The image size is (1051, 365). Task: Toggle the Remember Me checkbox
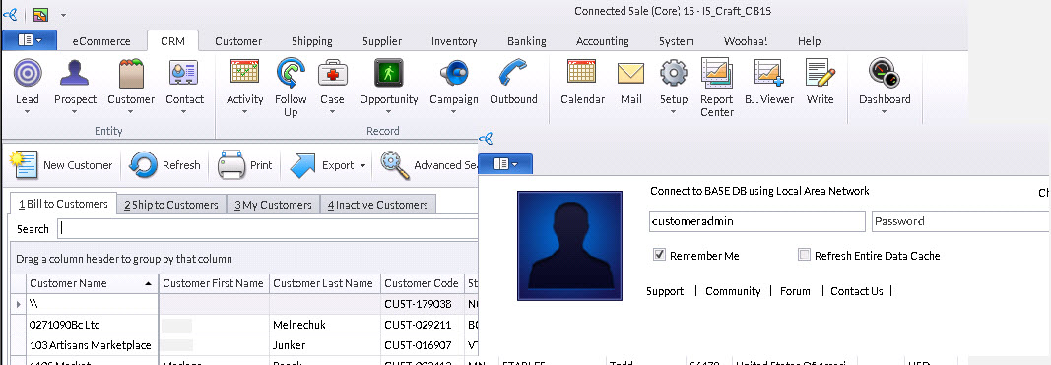[660, 255]
